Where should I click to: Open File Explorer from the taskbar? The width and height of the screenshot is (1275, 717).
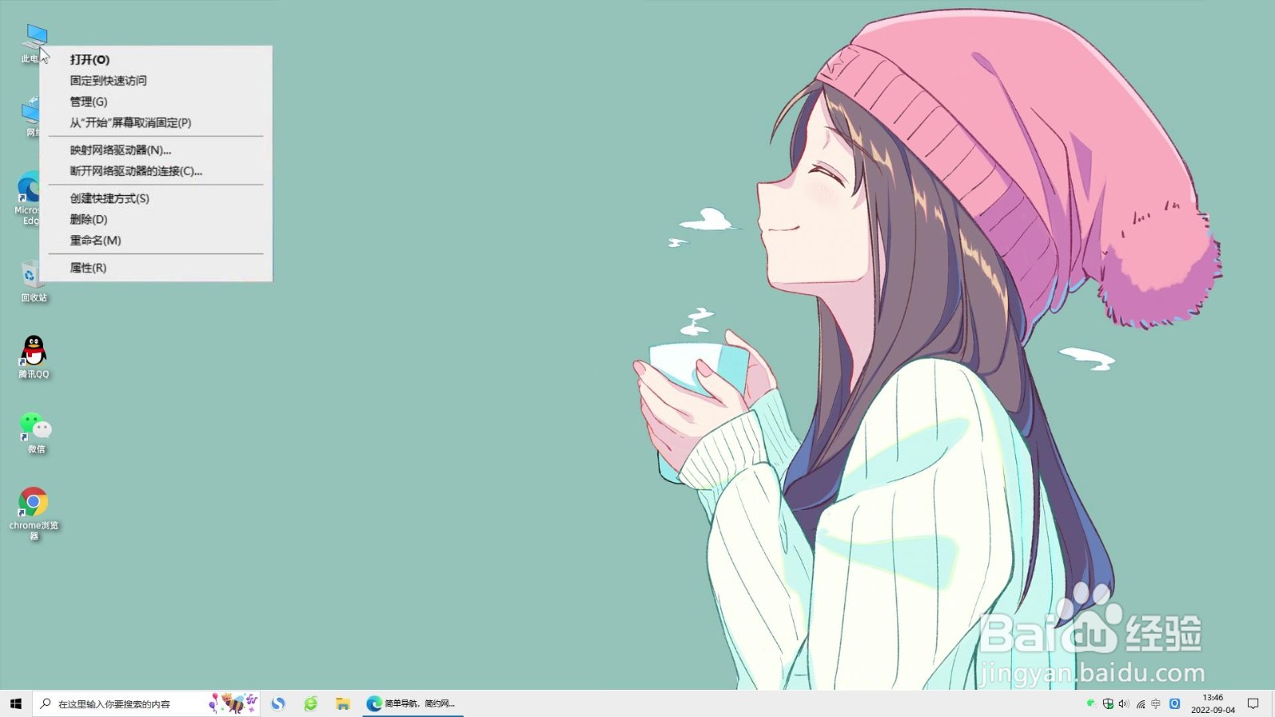(x=343, y=703)
